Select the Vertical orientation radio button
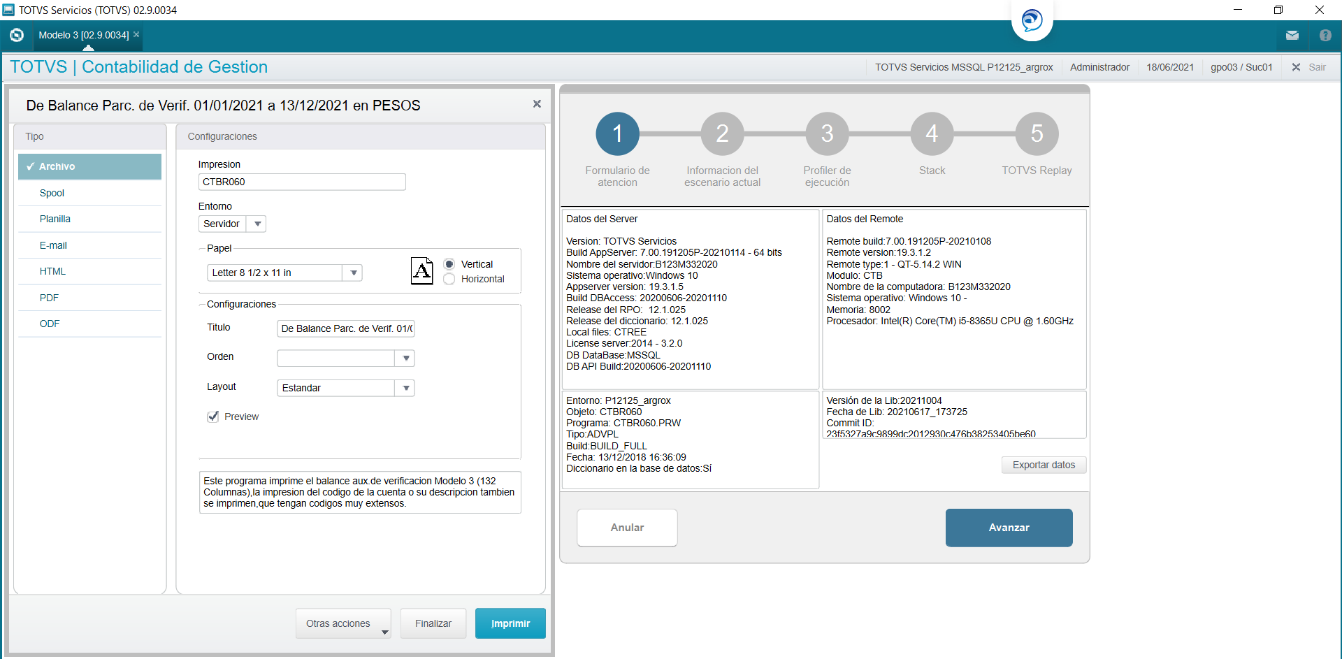1342x659 pixels. 449,264
